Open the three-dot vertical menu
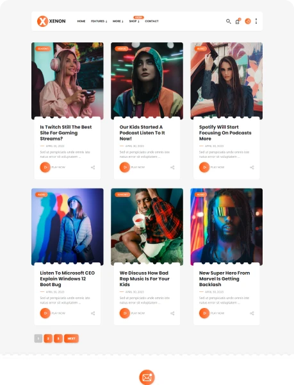This screenshot has width=294, height=385. (256, 21)
